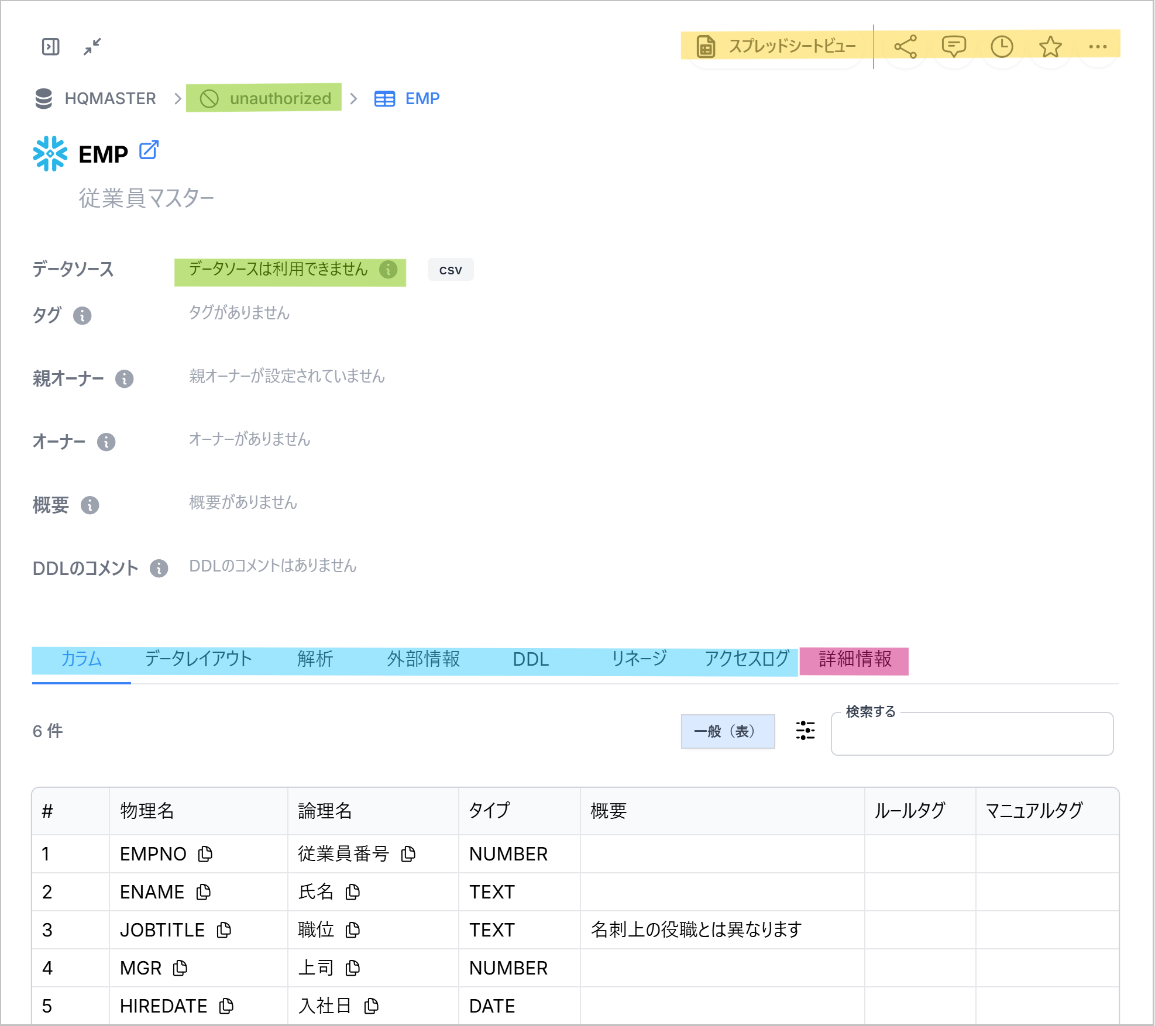Viewport: 1155px width, 1026px height.
Task: Click DDLのコメントはありません placeholder
Action: [x=273, y=566]
